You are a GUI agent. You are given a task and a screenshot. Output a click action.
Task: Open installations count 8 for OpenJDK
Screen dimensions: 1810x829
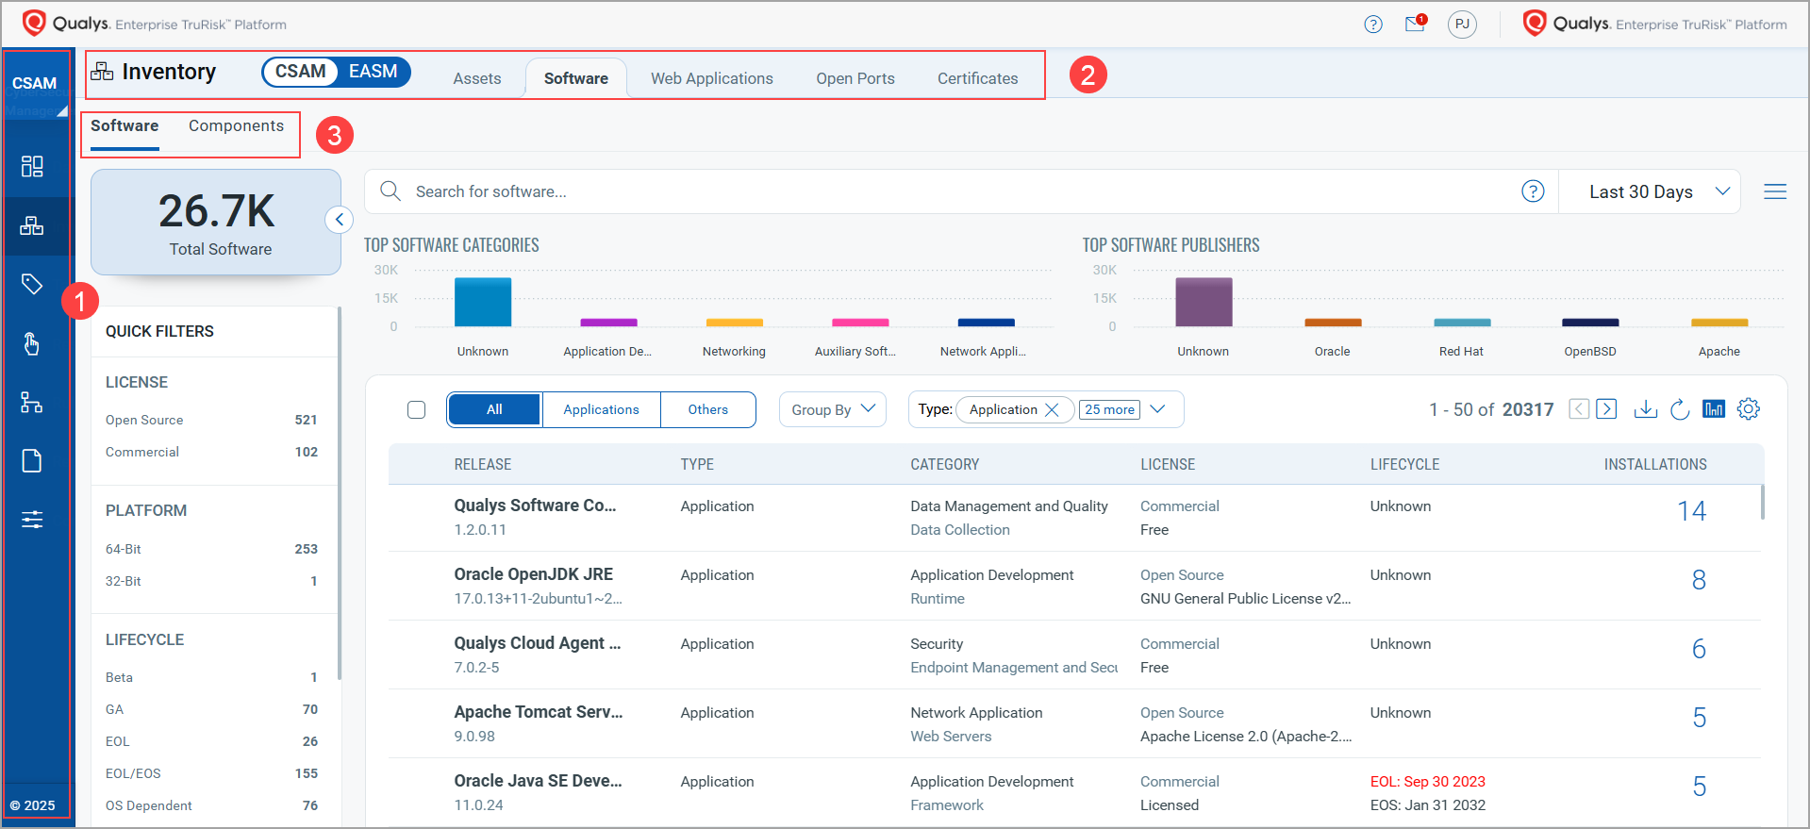click(x=1699, y=580)
